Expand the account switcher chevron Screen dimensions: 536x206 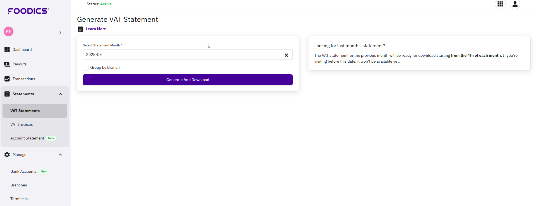click(x=60, y=33)
